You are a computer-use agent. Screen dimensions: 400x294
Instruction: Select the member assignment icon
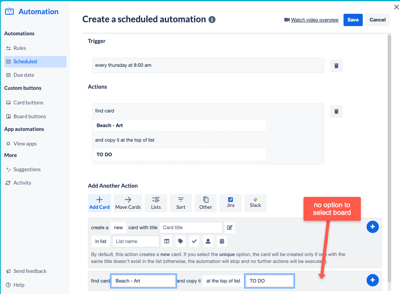tap(208, 241)
